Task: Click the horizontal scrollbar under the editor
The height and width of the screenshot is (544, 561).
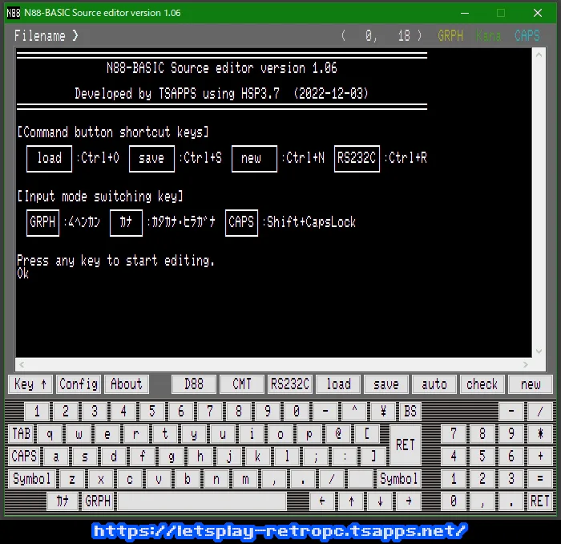Action: (272, 364)
